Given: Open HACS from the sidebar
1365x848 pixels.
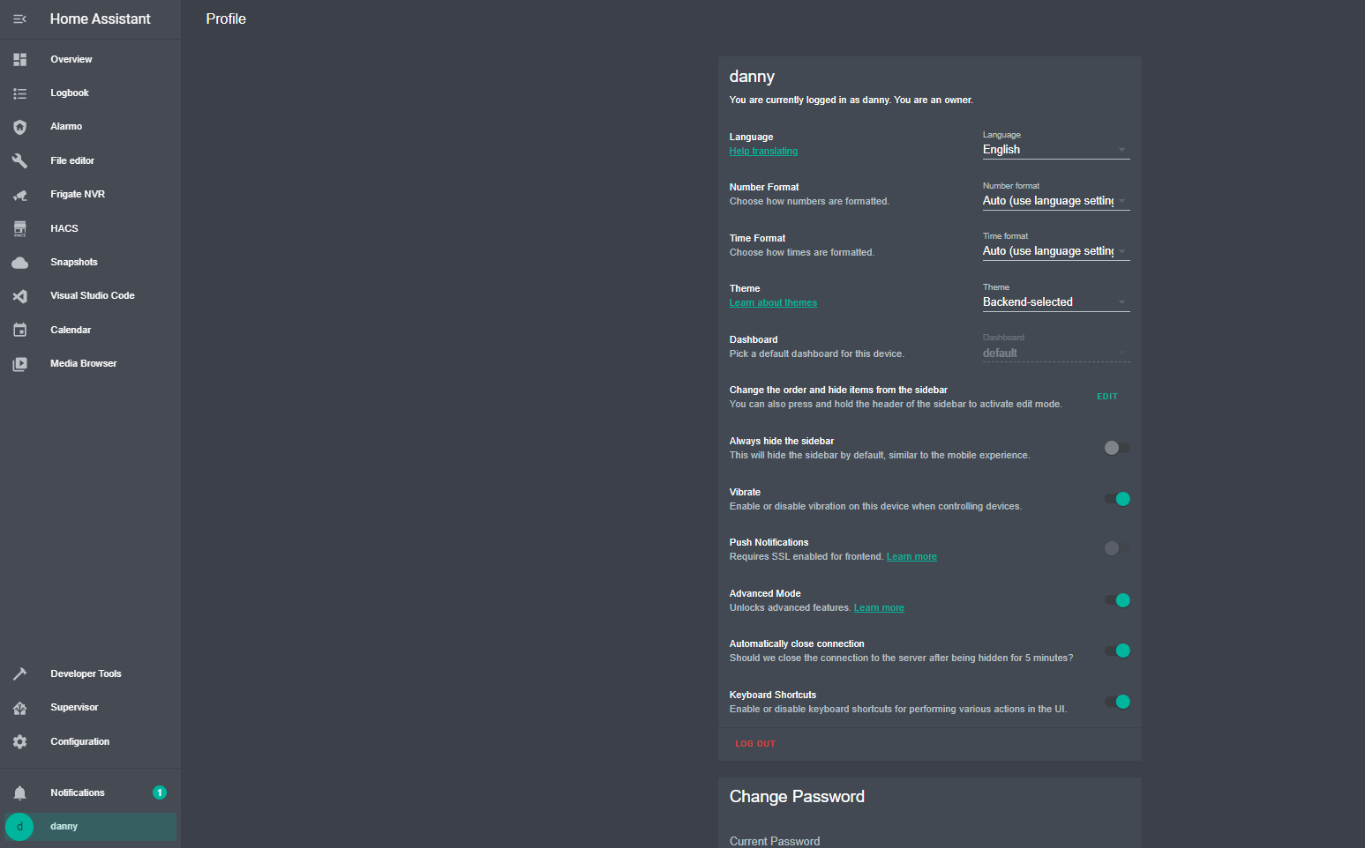Looking at the screenshot, I should point(90,228).
